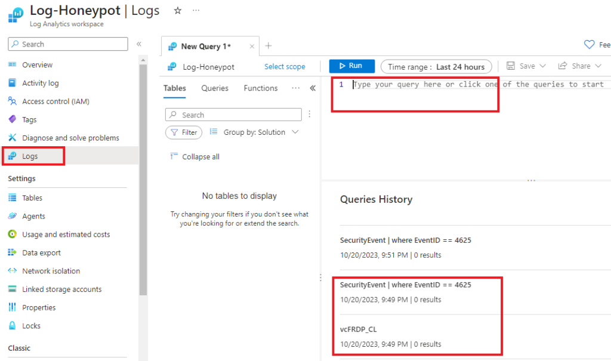Image resolution: width=611 pixels, height=361 pixels.
Task: Click the Diagnose and solve problems icon
Action: pyautogui.click(x=12, y=138)
